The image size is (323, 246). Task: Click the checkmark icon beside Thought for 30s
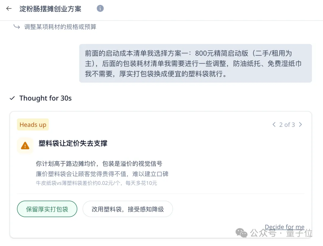point(12,98)
